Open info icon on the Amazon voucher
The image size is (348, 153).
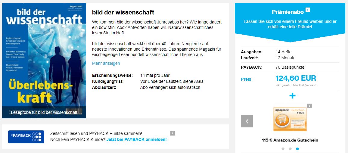[x=309, y=106]
